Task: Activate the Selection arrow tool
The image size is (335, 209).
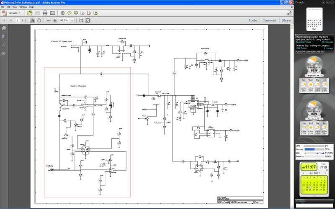Action: [33, 20]
